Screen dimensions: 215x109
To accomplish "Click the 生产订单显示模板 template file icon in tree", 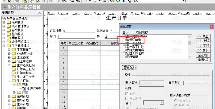I will point(24,88).
